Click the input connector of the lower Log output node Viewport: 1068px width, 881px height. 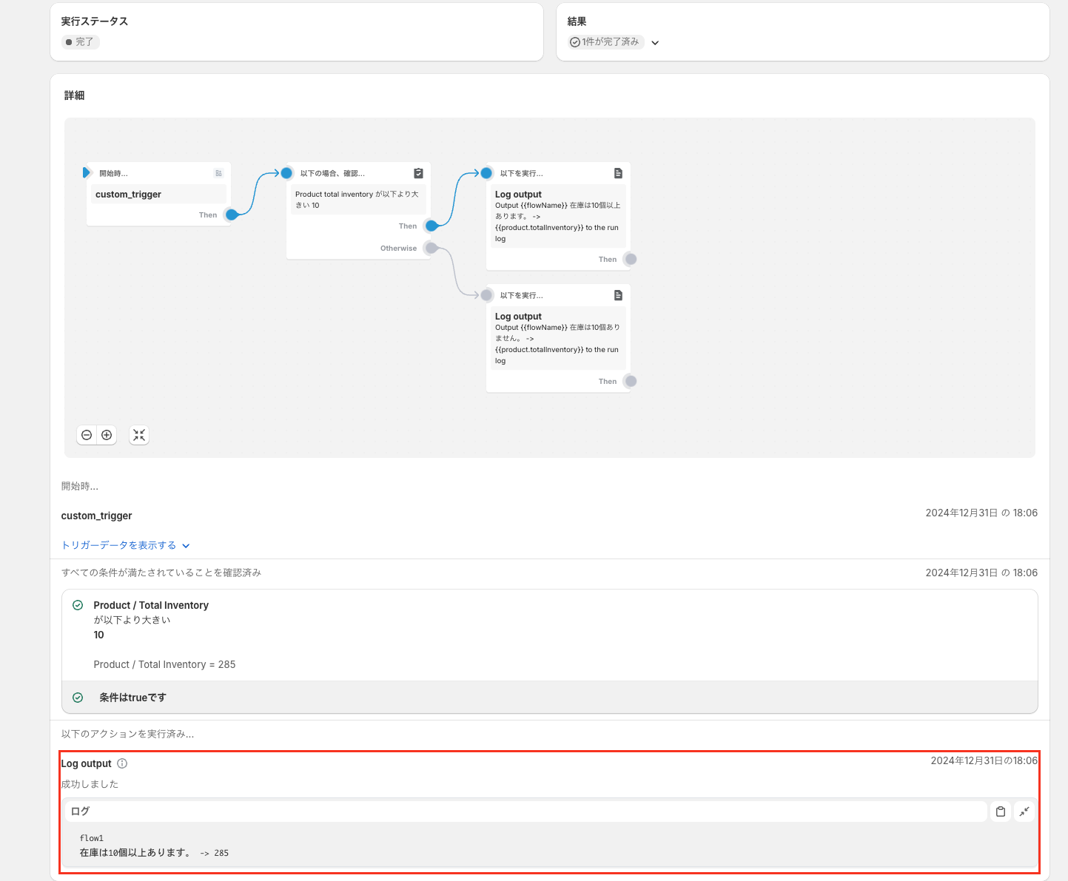pyautogui.click(x=486, y=295)
